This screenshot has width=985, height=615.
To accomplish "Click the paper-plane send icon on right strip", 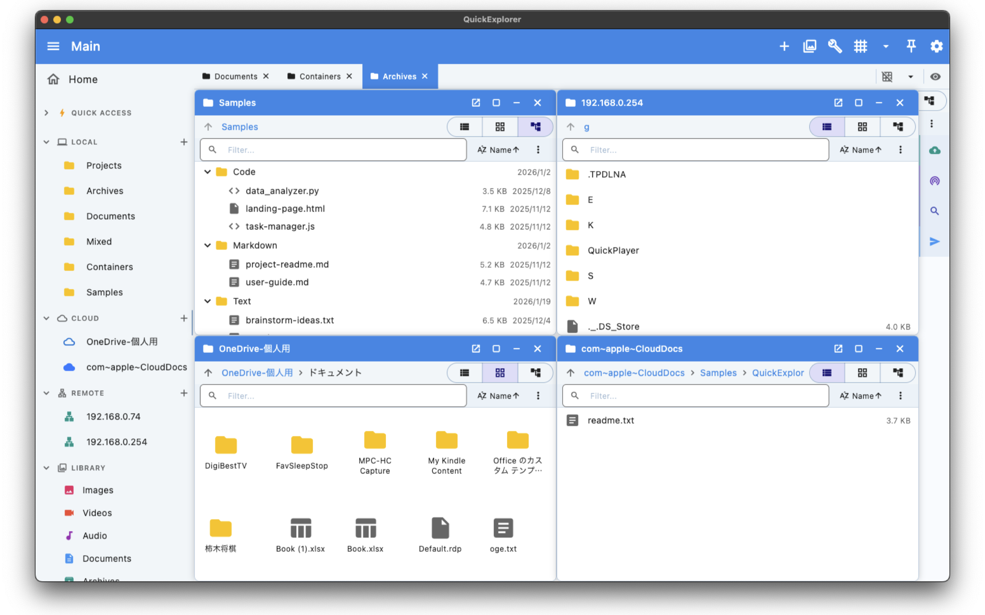I will 935,242.
